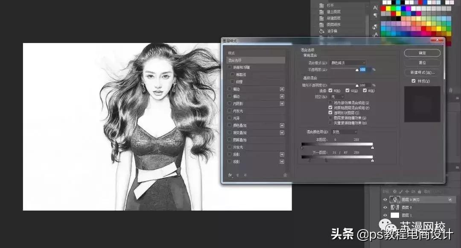Click the fx badge on 图层 0 拷贝
Screen dimensions: 461x248
(x=450, y=199)
